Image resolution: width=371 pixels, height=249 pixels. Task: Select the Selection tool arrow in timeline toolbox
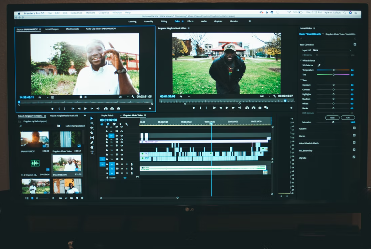coord(92,118)
